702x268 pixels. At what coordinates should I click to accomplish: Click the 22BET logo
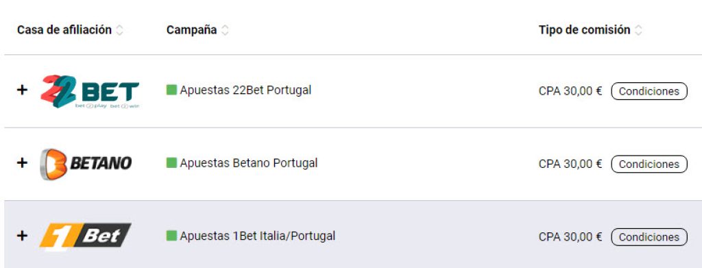(x=90, y=91)
